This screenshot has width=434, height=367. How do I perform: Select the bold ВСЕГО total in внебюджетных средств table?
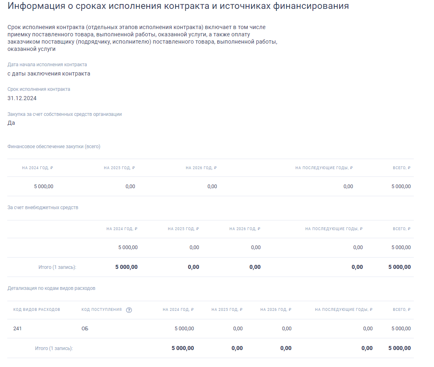tap(400, 267)
